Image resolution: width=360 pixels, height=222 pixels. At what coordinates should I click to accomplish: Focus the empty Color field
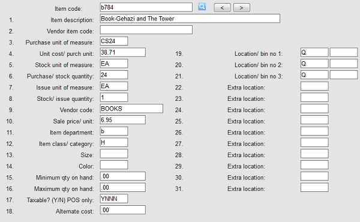click(114, 165)
